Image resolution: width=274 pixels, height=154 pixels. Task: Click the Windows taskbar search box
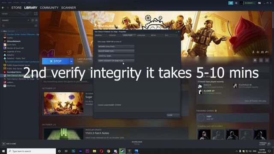coord(31,151)
